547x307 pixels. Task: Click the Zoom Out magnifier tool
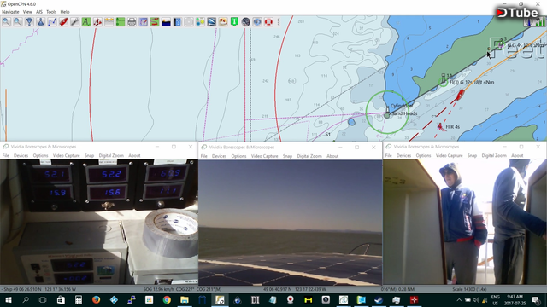(x=18, y=22)
